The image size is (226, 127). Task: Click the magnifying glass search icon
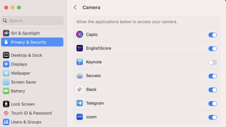[5, 21]
